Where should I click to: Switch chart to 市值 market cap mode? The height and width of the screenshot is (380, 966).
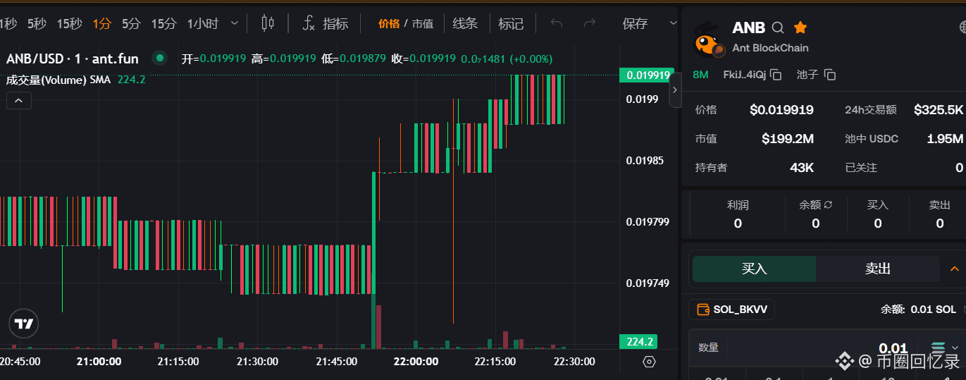pyautogui.click(x=423, y=23)
